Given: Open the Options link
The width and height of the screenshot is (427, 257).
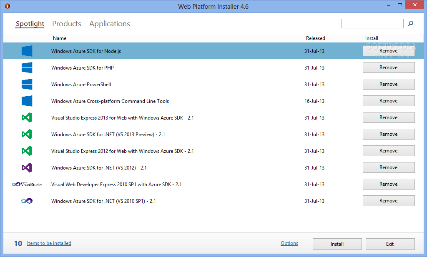Looking at the screenshot, I should click(x=289, y=243).
